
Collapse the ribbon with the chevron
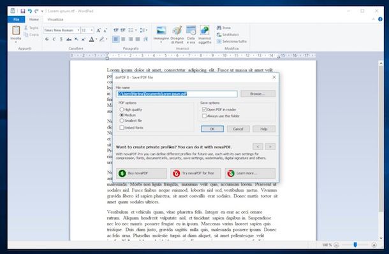pyautogui.click(x=373, y=19)
